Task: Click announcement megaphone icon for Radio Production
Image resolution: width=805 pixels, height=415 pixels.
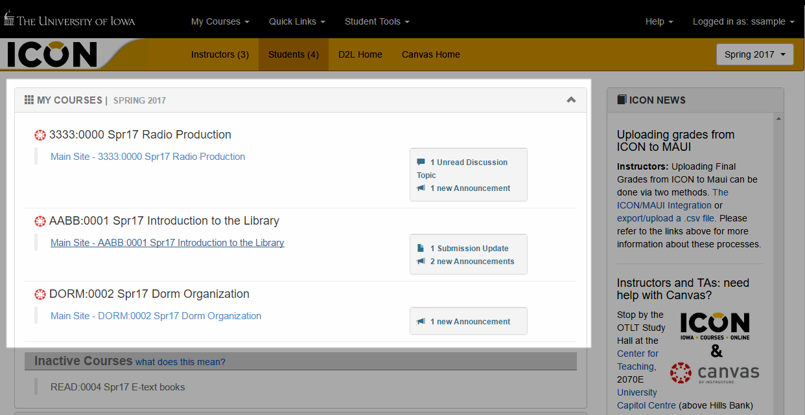Action: pyautogui.click(x=421, y=188)
